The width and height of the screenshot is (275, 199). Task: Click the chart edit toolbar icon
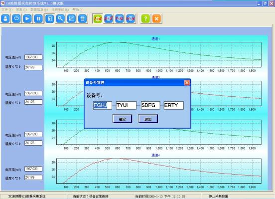click(72, 18)
